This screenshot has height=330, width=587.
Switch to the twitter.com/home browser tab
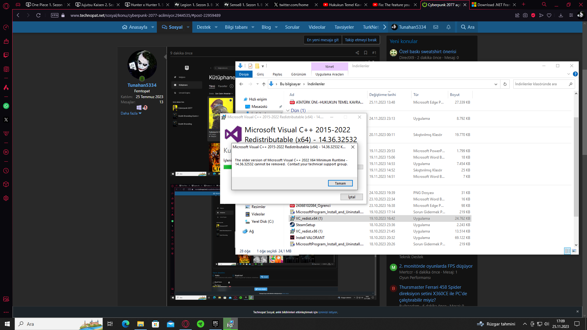293,5
